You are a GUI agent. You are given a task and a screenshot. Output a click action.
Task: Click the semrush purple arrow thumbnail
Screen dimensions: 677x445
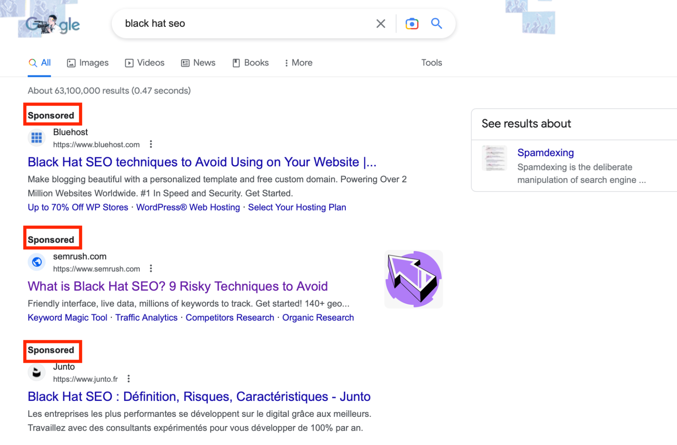(x=414, y=279)
